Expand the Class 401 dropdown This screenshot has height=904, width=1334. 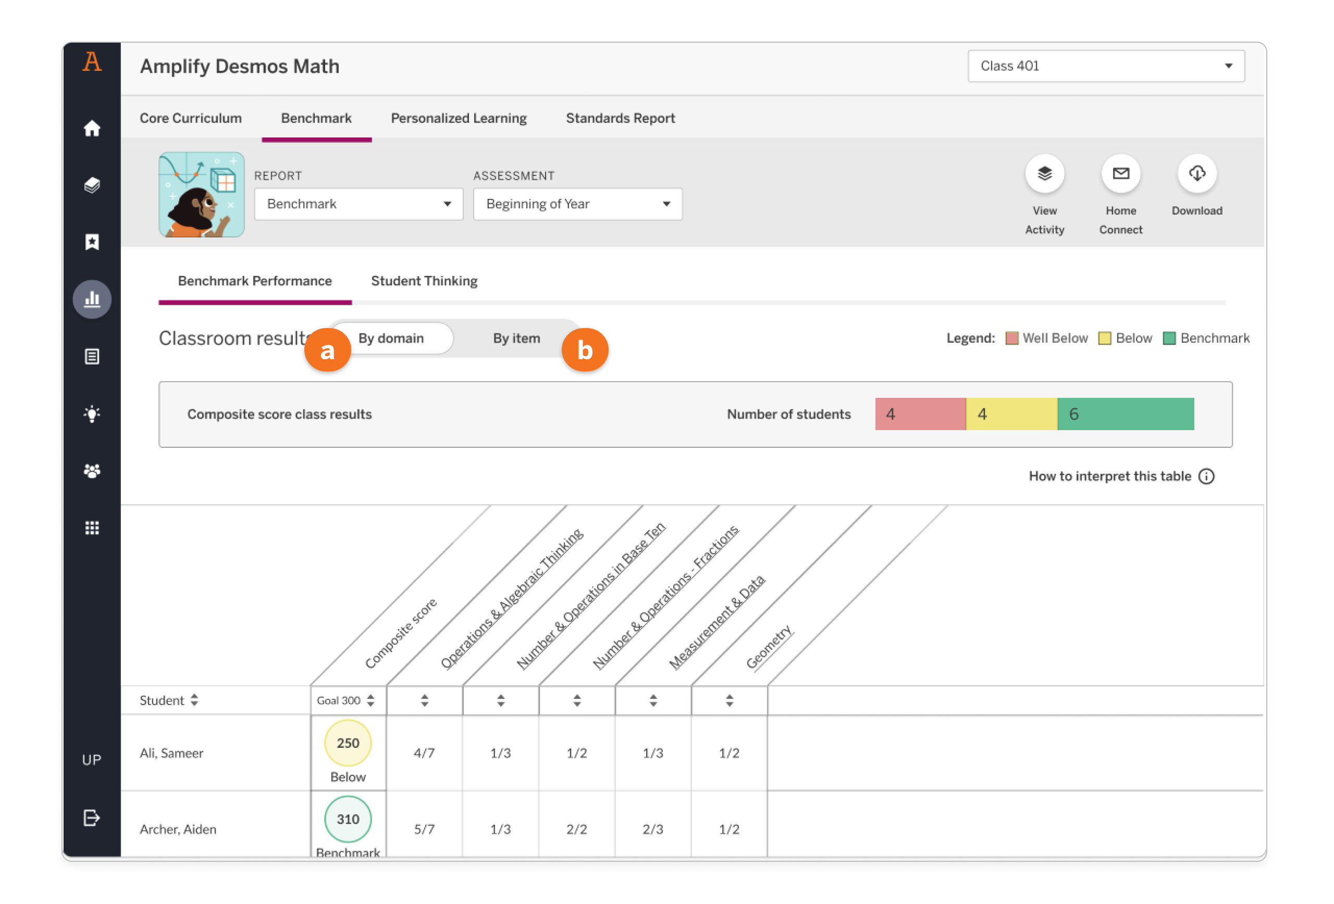[x=1106, y=66]
